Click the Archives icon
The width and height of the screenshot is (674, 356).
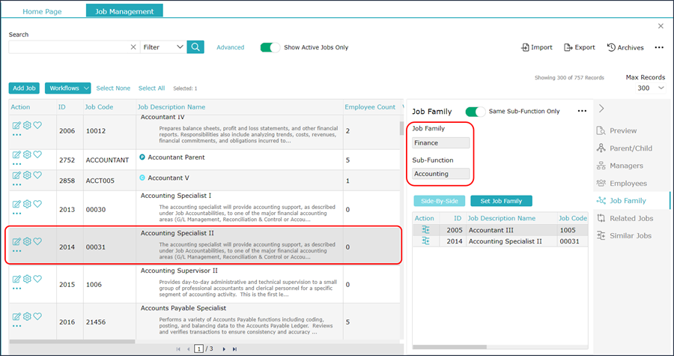[611, 47]
